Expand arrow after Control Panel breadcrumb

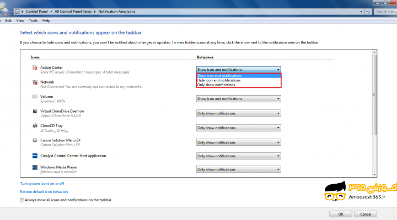pos(51,12)
